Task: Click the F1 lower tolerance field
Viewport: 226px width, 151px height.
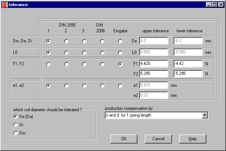Action: [188, 64]
